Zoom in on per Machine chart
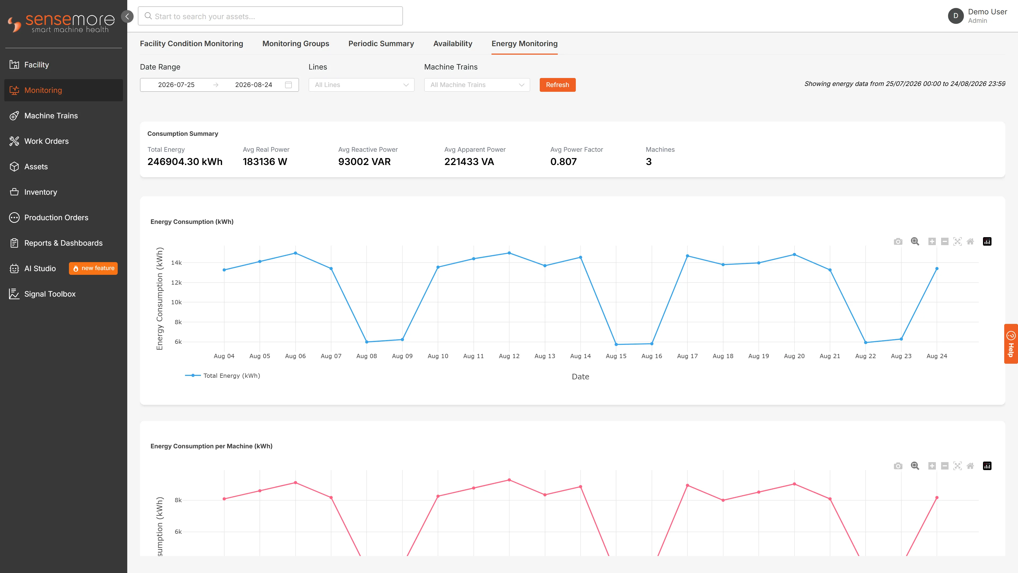1018x573 pixels. point(932,466)
